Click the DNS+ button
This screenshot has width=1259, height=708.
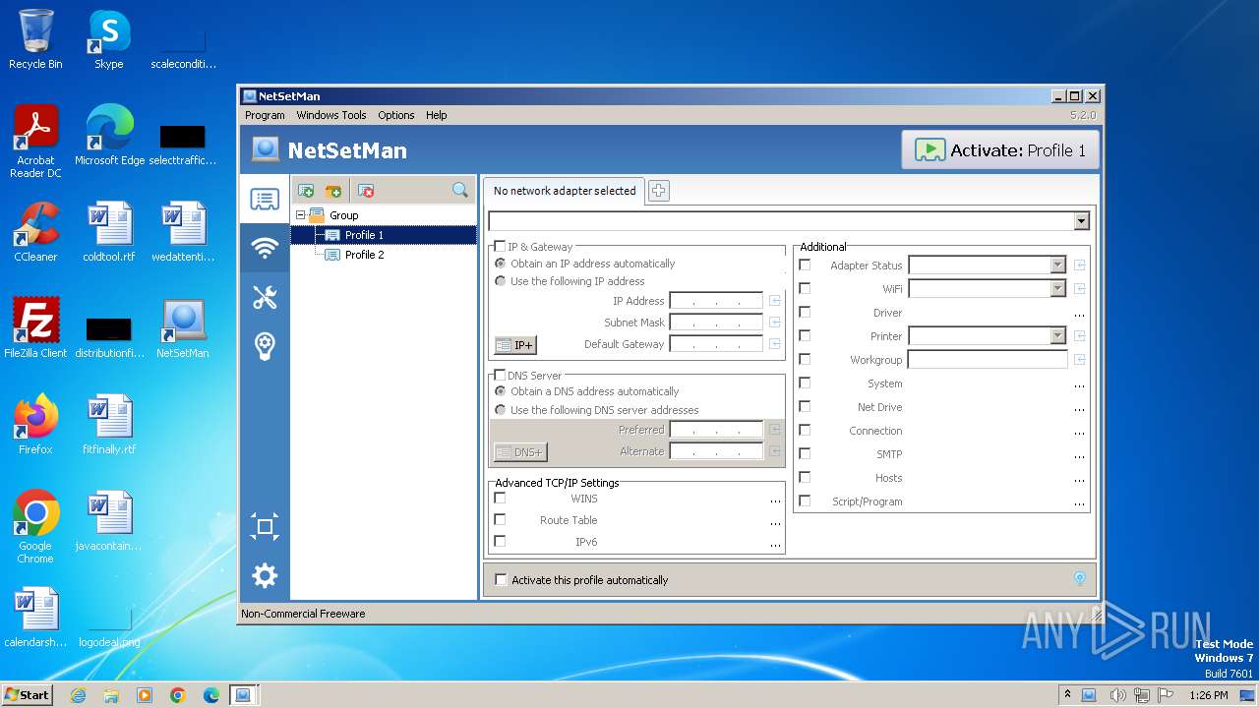click(520, 452)
